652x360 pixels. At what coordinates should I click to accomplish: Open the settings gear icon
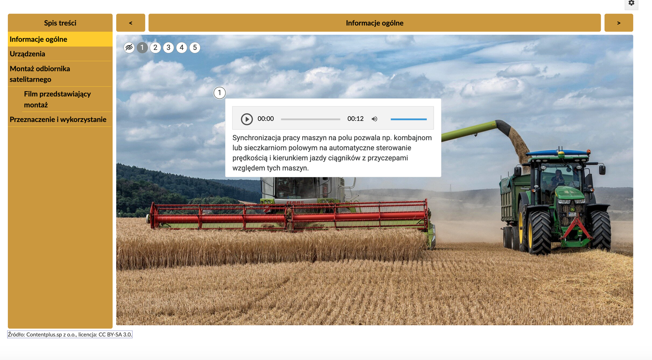point(631,3)
